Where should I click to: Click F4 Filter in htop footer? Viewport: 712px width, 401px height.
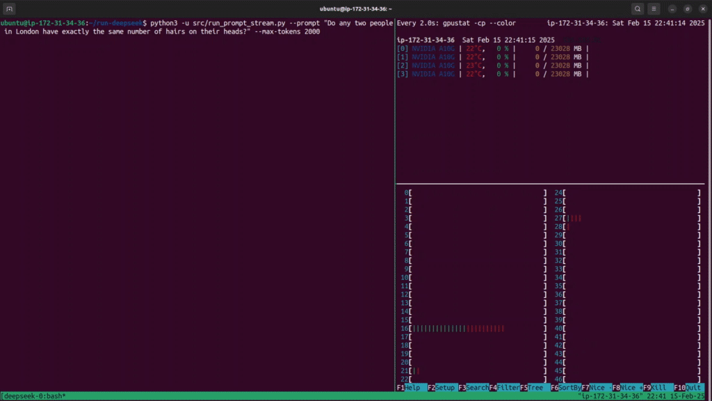pos(505,387)
